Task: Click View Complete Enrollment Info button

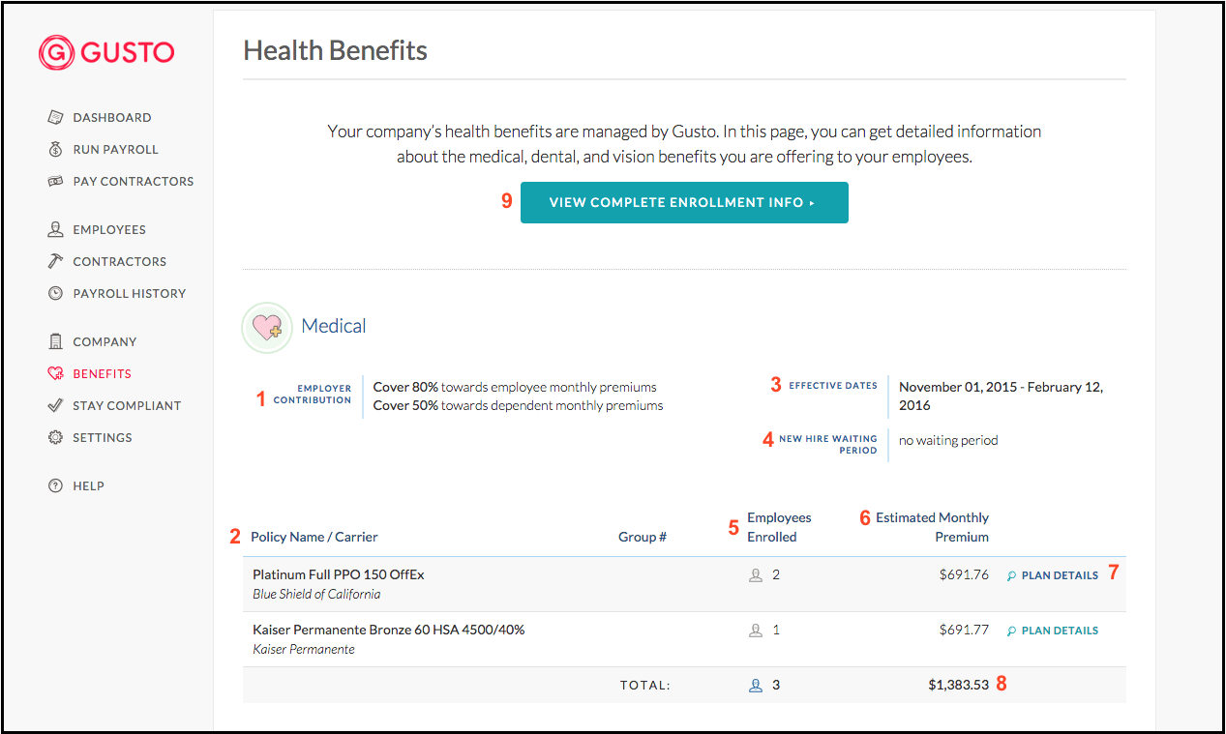Action: pyautogui.click(x=684, y=202)
